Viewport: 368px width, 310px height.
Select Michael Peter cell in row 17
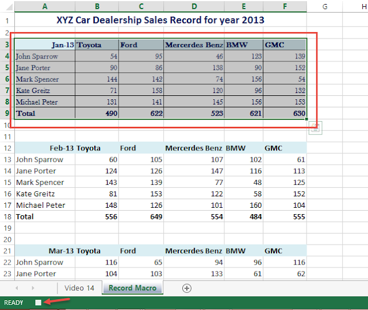tap(45, 206)
